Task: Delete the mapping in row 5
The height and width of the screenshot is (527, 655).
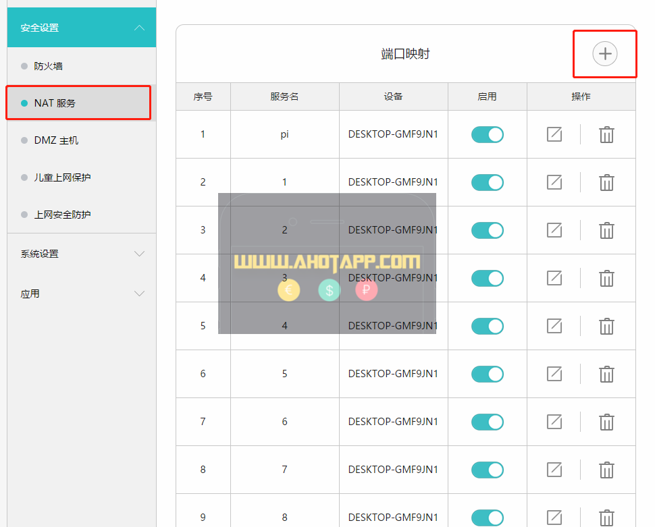Action: 606,326
